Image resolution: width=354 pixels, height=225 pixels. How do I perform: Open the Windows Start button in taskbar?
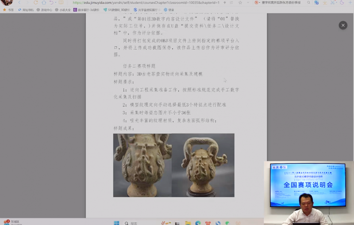[117, 223]
